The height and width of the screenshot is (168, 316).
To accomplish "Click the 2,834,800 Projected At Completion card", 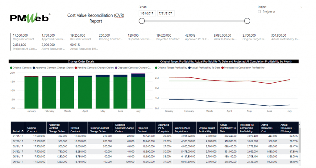I will 25,47.
